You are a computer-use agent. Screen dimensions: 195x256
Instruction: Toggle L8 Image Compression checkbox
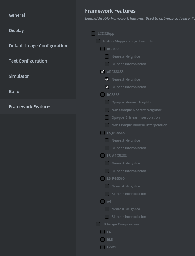[x=98, y=224]
